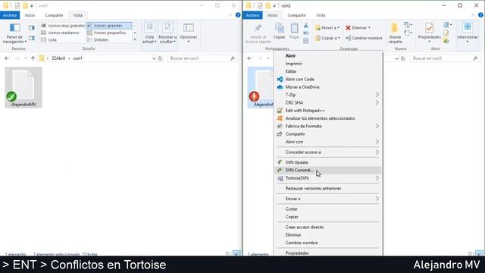
Task: Select Iconos grandes layout
Action: 109,26
